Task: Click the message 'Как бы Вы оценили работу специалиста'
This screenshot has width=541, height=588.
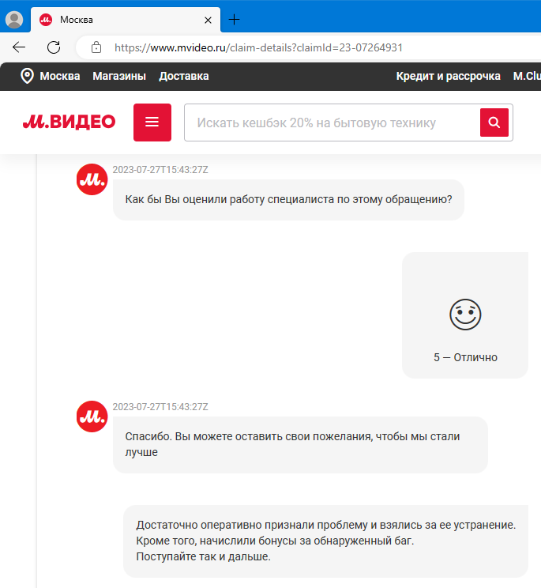Action: (288, 199)
